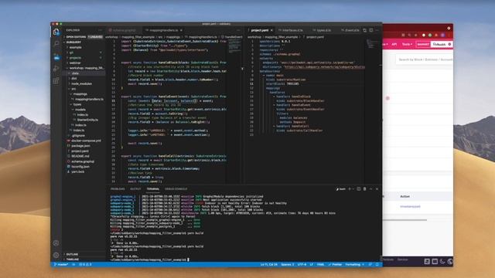Open Explorer panel more actions menu
This screenshot has height=278, width=495.
click(100, 30)
